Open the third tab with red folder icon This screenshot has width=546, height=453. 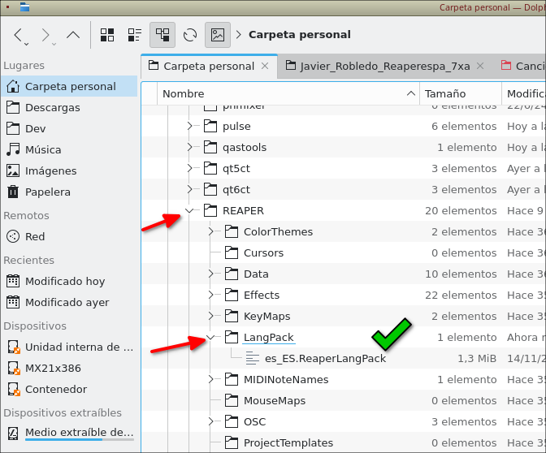pyautogui.click(x=522, y=66)
